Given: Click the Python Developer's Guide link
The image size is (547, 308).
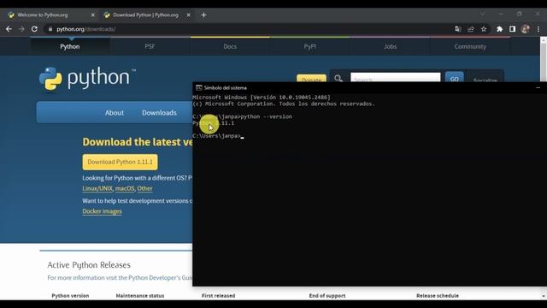Looking at the screenshot, I should point(160,278).
